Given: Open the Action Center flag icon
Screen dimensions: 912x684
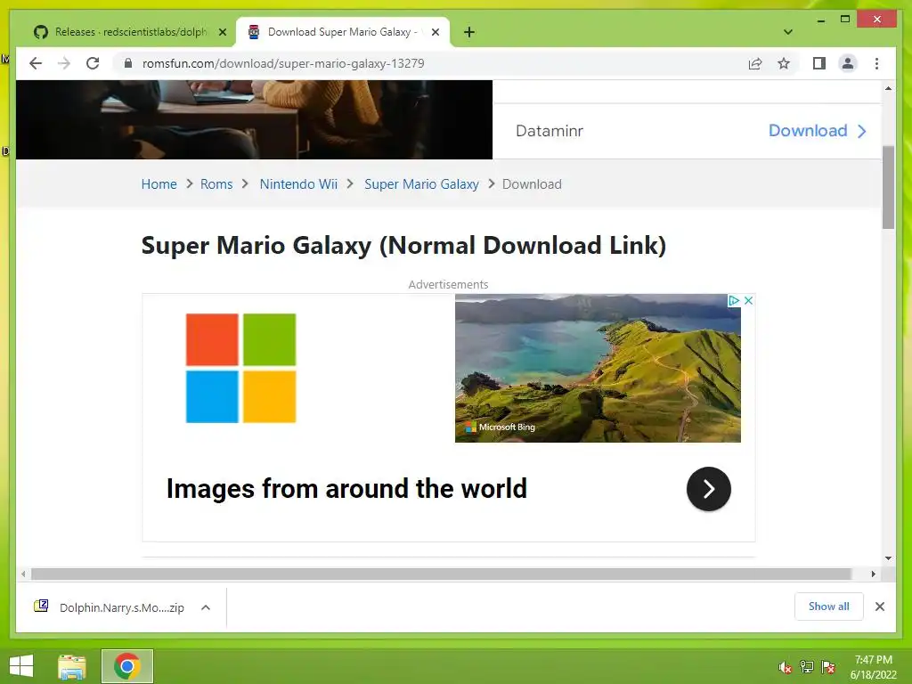Looking at the screenshot, I should pyautogui.click(x=828, y=667).
